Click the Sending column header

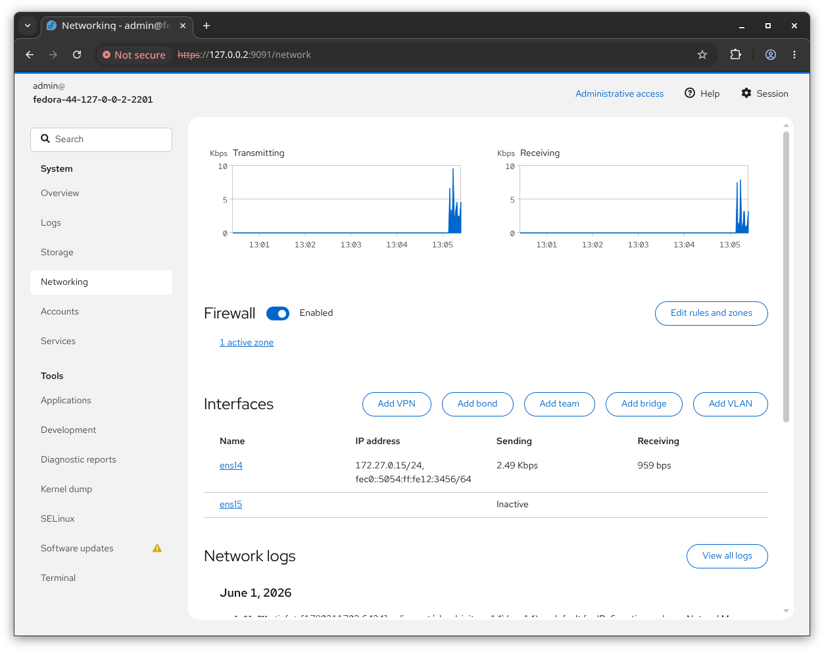tap(514, 441)
